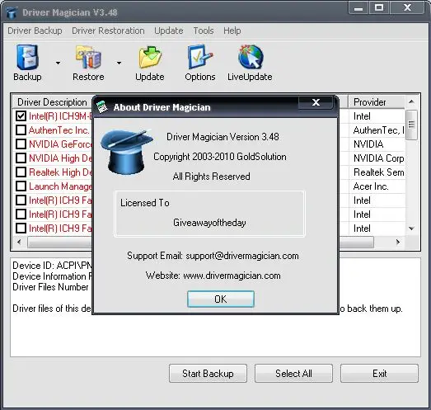Image resolution: width=431 pixels, height=410 pixels.
Task: Expand the Backup dropdown arrow
Action: pos(58,63)
